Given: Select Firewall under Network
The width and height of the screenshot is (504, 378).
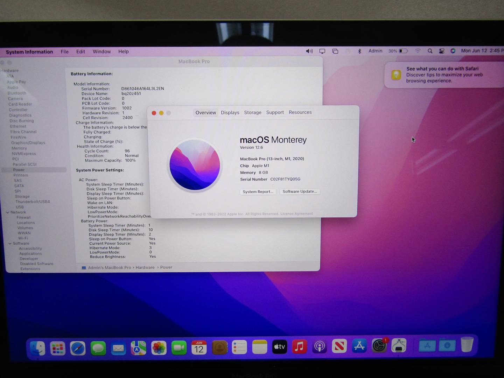Looking at the screenshot, I should point(24,218).
